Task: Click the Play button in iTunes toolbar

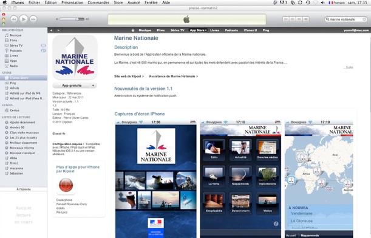Action: tap(24, 19)
